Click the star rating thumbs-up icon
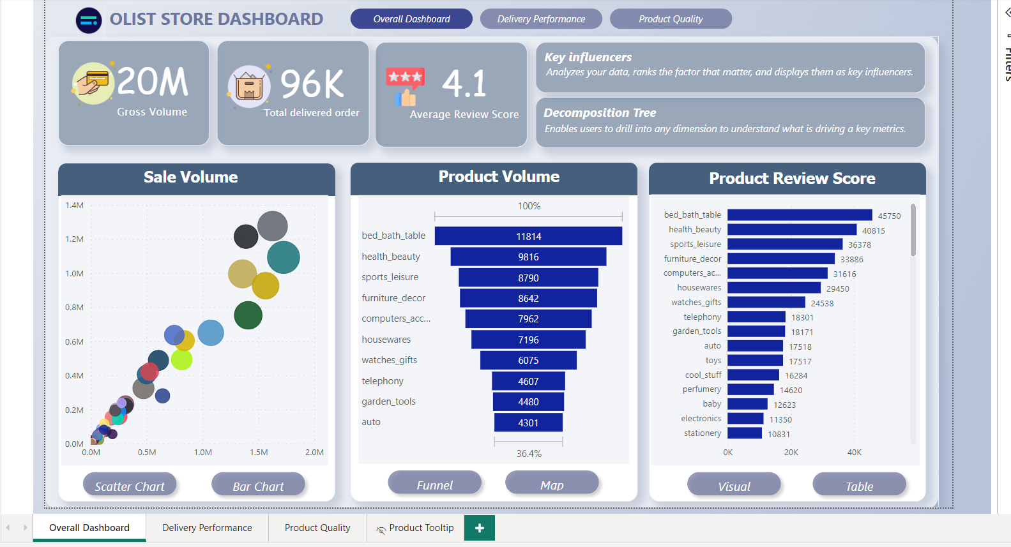Screen dimensions: 1011x547 point(405,87)
